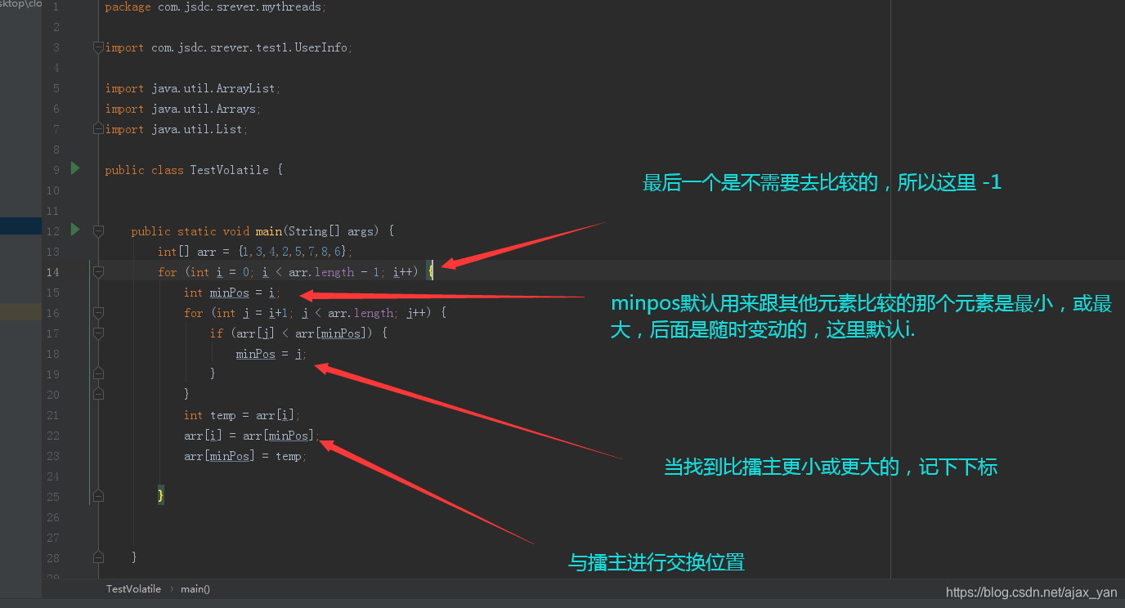
Task: Collapse the main method fold on line 12
Action: 98,231
